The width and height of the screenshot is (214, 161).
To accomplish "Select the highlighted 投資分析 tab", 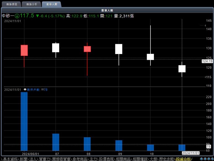I will [183, 159].
